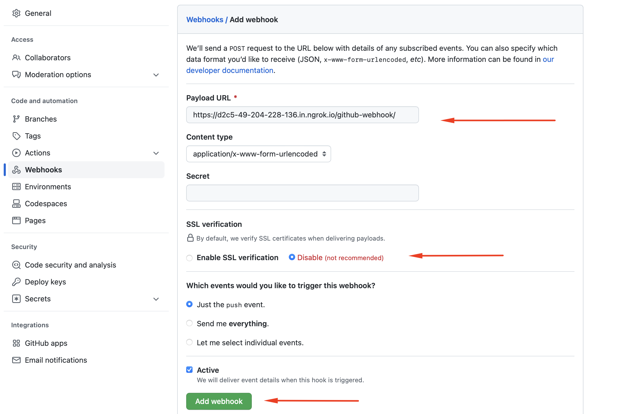The height and width of the screenshot is (414, 630).
Task: Toggle 'Disable SSL verification' option
Action: pos(292,257)
